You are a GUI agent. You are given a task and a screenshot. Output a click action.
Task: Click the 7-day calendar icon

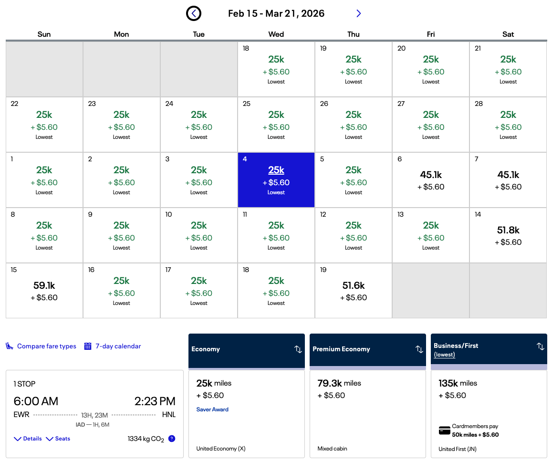tap(88, 346)
